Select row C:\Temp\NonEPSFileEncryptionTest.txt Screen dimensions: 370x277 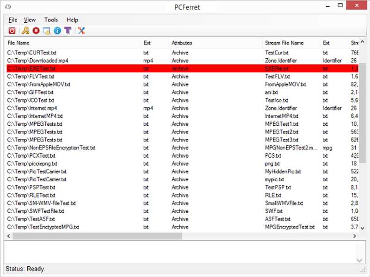pyautogui.click(x=182, y=148)
